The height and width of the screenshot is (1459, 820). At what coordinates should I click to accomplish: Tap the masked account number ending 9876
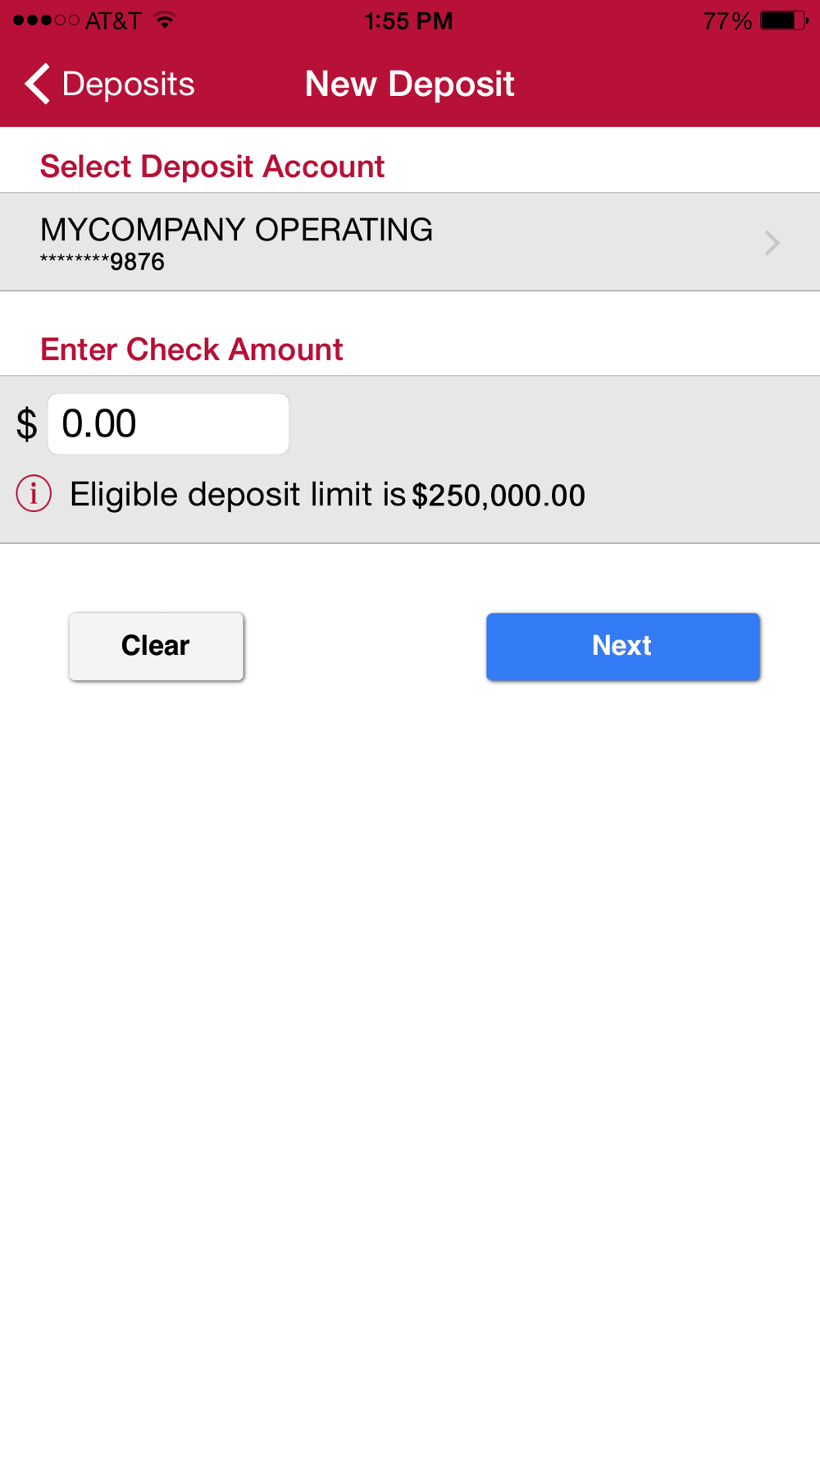102,263
